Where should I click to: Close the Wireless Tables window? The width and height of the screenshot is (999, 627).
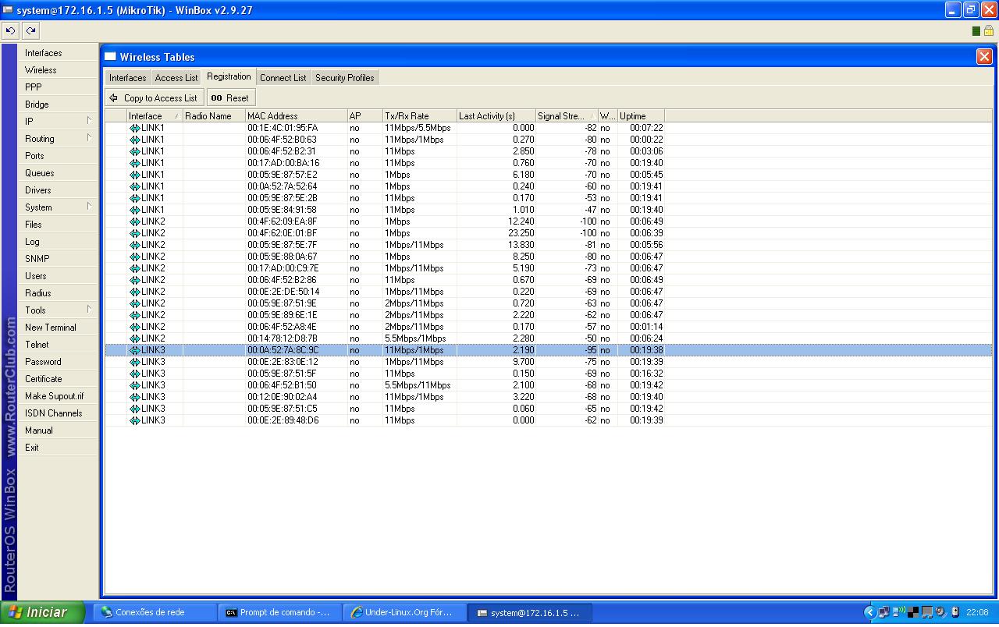click(x=984, y=57)
